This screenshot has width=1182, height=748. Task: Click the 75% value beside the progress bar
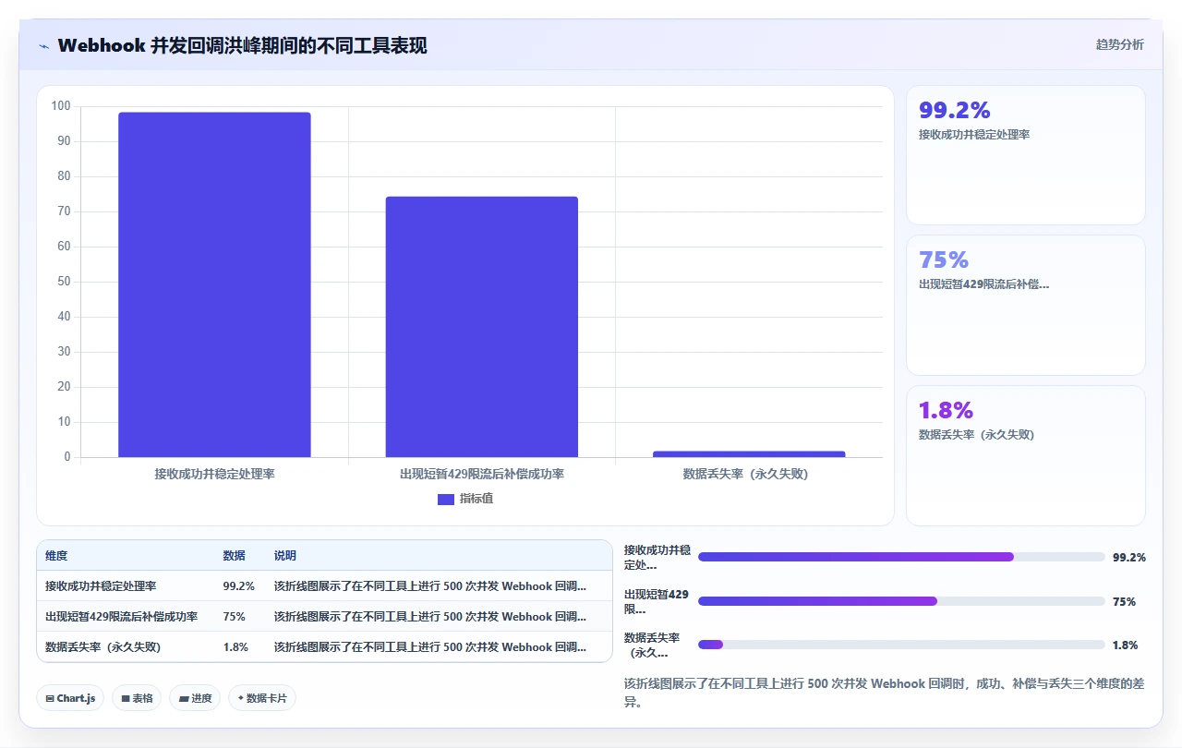point(1124,601)
